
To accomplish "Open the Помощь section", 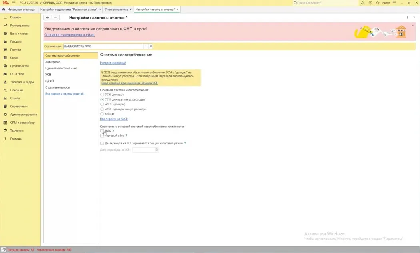I will point(16,138).
